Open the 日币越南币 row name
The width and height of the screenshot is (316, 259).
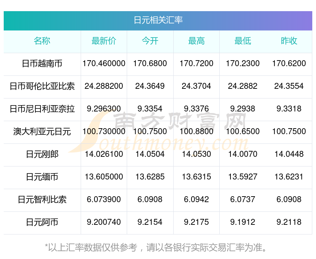(x=42, y=64)
